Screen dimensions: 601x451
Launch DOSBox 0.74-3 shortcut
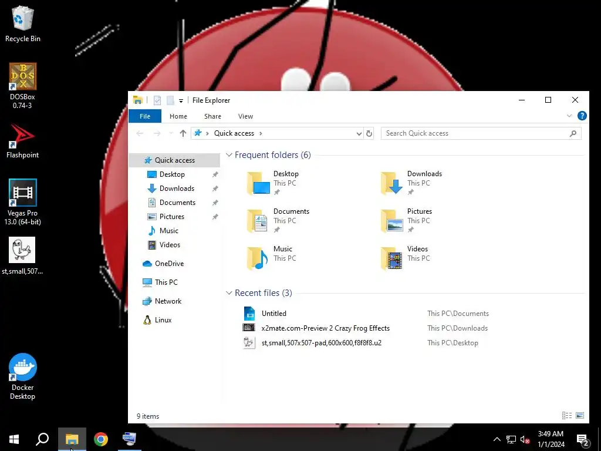coord(22,86)
